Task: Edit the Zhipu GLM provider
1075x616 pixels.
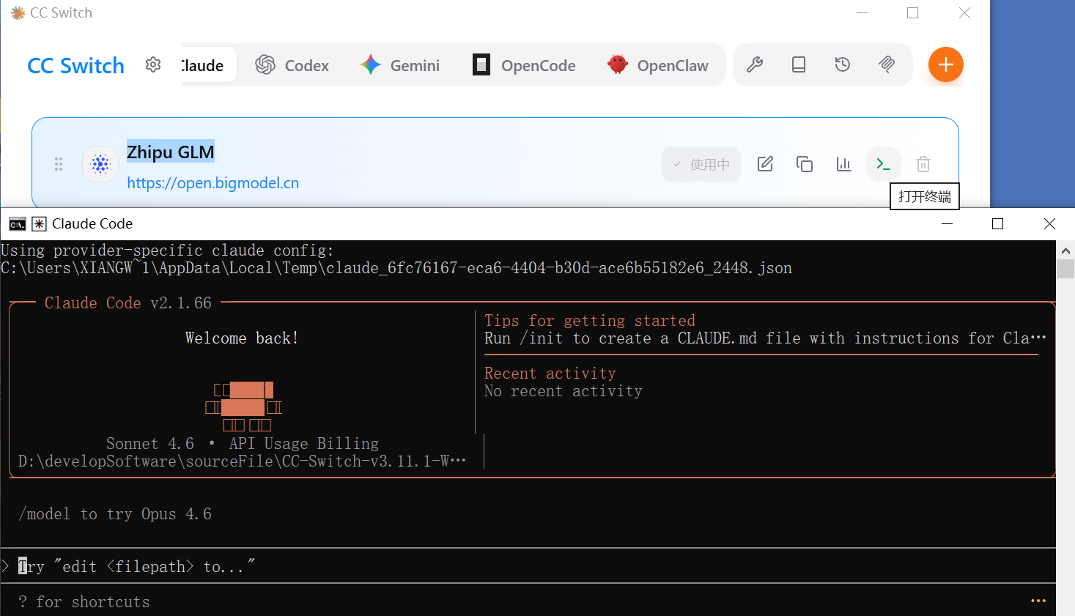Action: [765, 164]
